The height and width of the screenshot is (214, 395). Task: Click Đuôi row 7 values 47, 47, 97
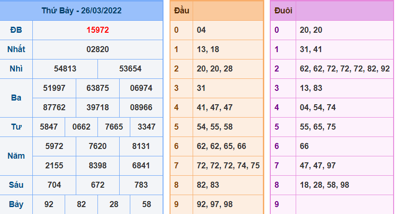pyautogui.click(x=318, y=166)
